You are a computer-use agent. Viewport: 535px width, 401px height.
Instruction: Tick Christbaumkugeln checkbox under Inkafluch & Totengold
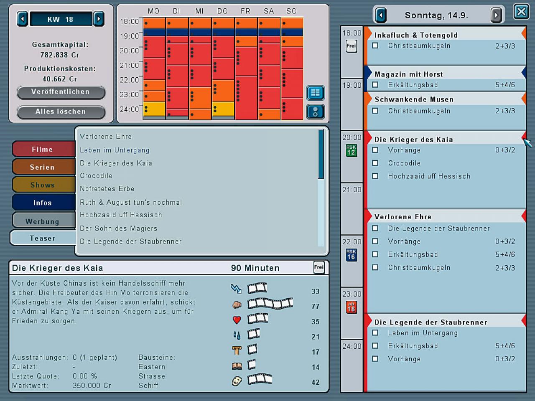(x=375, y=46)
